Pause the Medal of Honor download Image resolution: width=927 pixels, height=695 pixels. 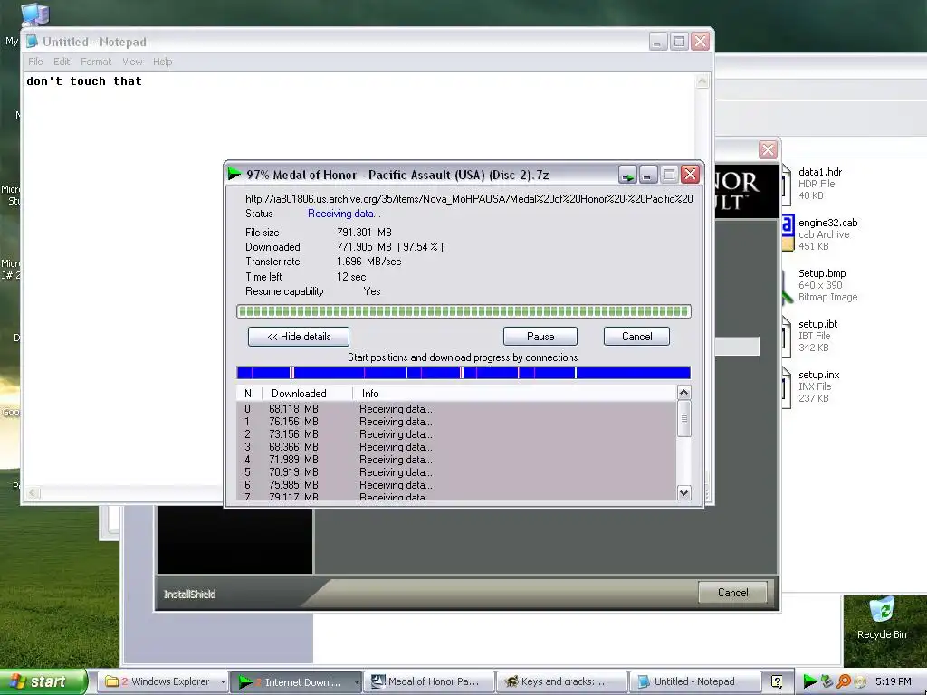tap(540, 337)
